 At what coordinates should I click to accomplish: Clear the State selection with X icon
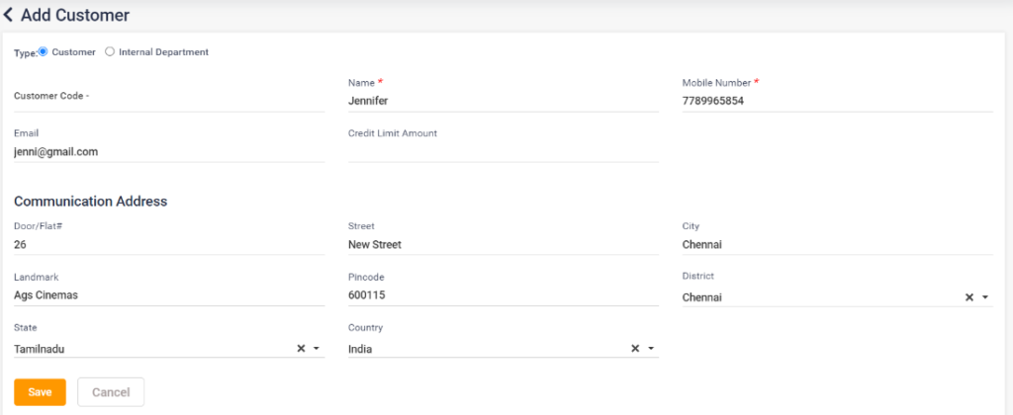(x=301, y=349)
